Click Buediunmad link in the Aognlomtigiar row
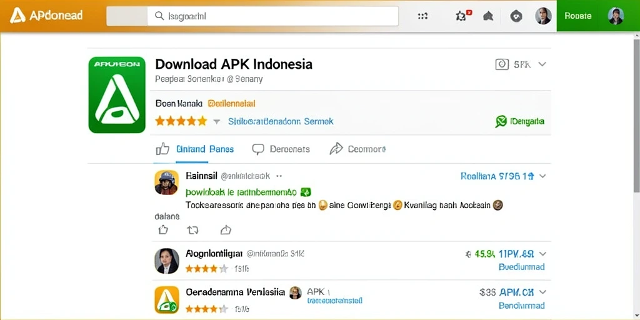This screenshot has height=320, width=640. click(522, 267)
